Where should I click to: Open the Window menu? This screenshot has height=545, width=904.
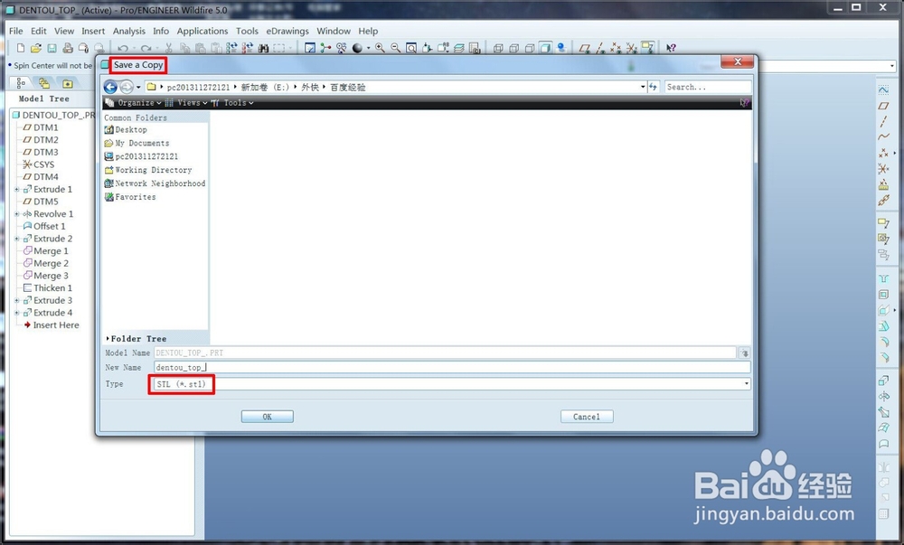click(334, 31)
